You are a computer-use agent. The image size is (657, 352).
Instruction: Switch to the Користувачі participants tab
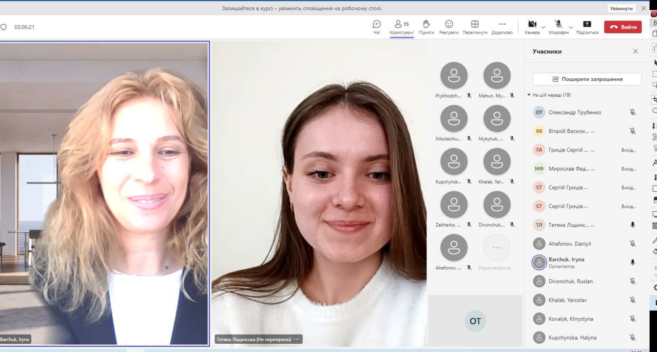[401, 27]
